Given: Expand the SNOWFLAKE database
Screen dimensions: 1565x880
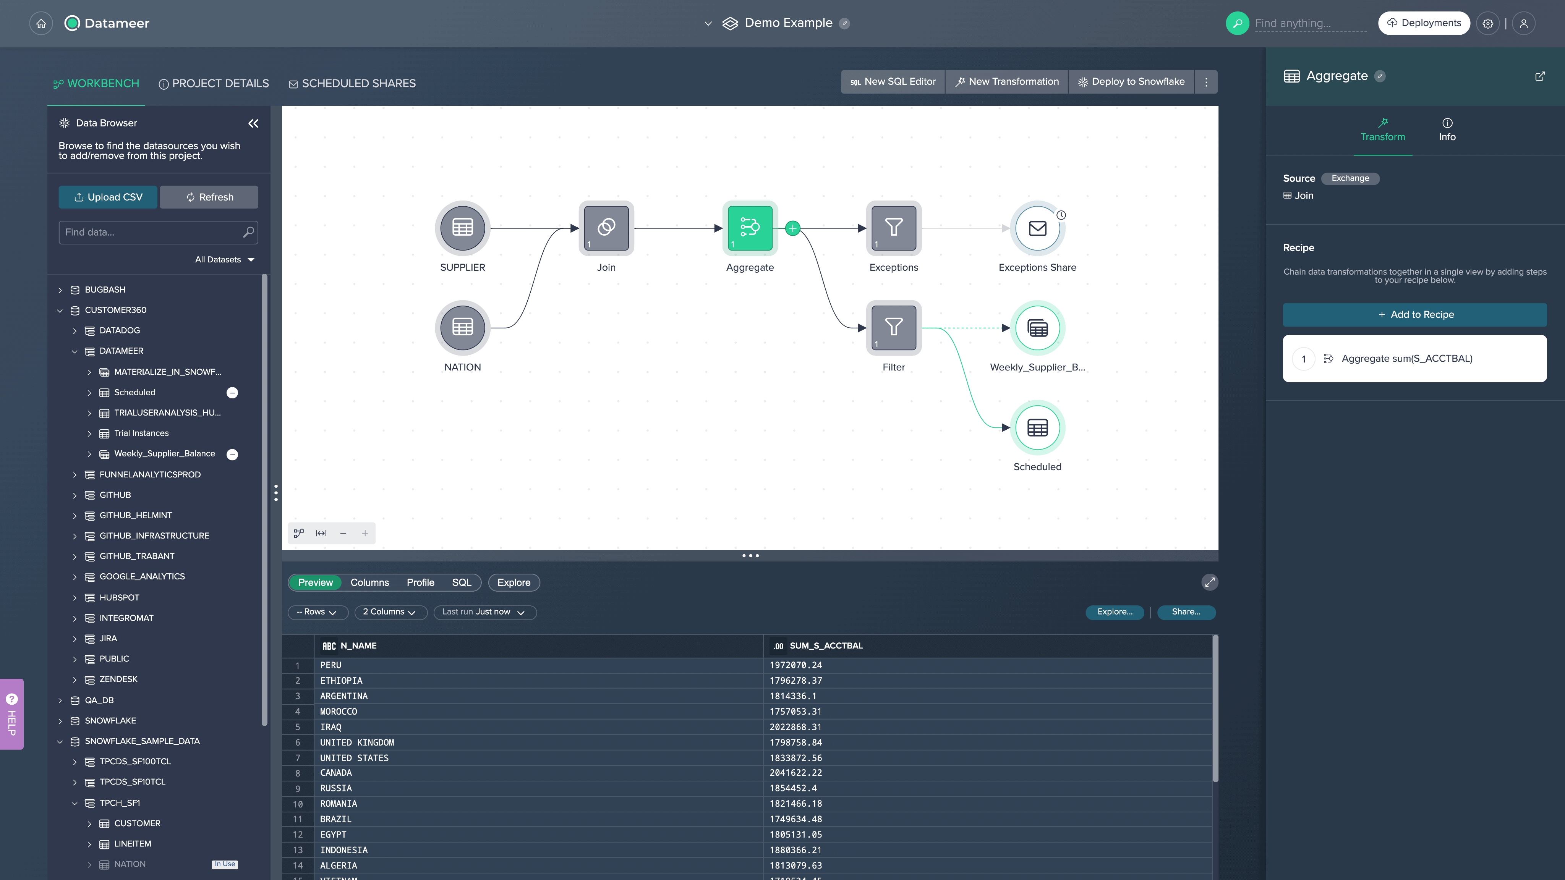Looking at the screenshot, I should pyautogui.click(x=60, y=721).
